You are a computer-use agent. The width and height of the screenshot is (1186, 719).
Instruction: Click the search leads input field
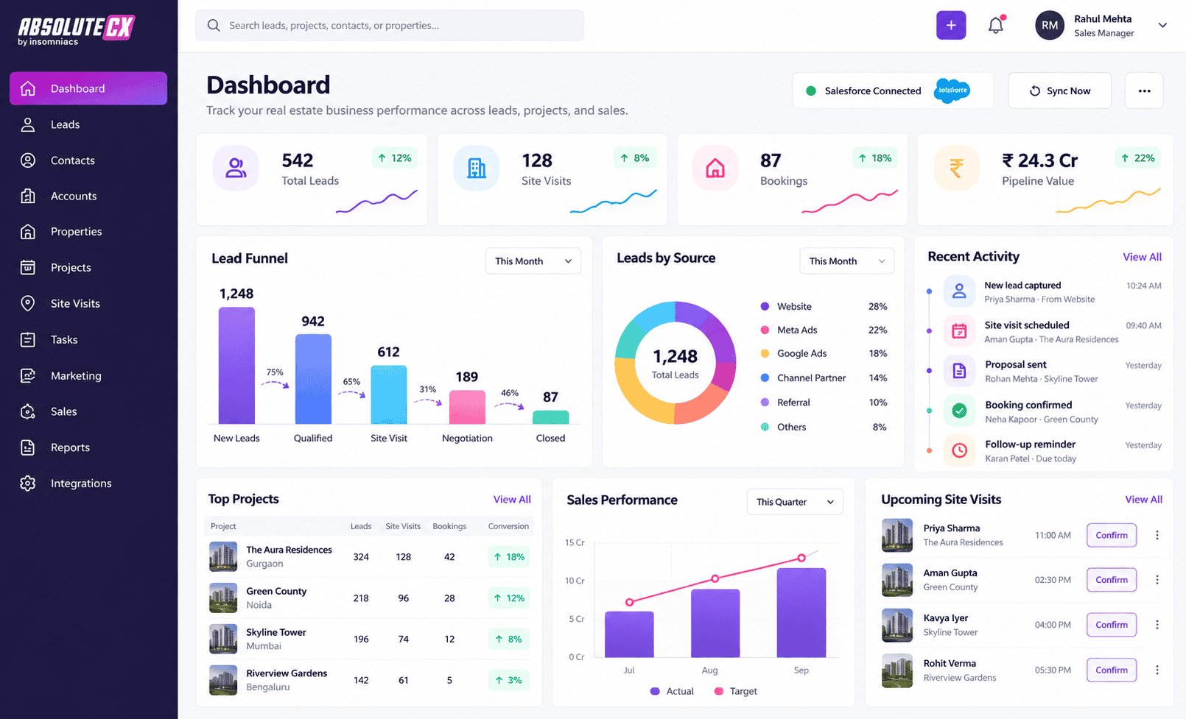click(x=390, y=25)
